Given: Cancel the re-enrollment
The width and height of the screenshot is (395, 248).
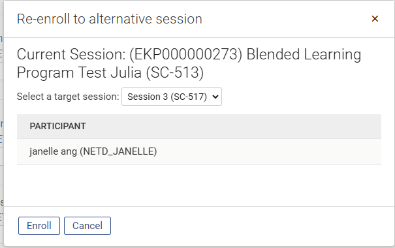Looking at the screenshot, I should tap(87, 226).
